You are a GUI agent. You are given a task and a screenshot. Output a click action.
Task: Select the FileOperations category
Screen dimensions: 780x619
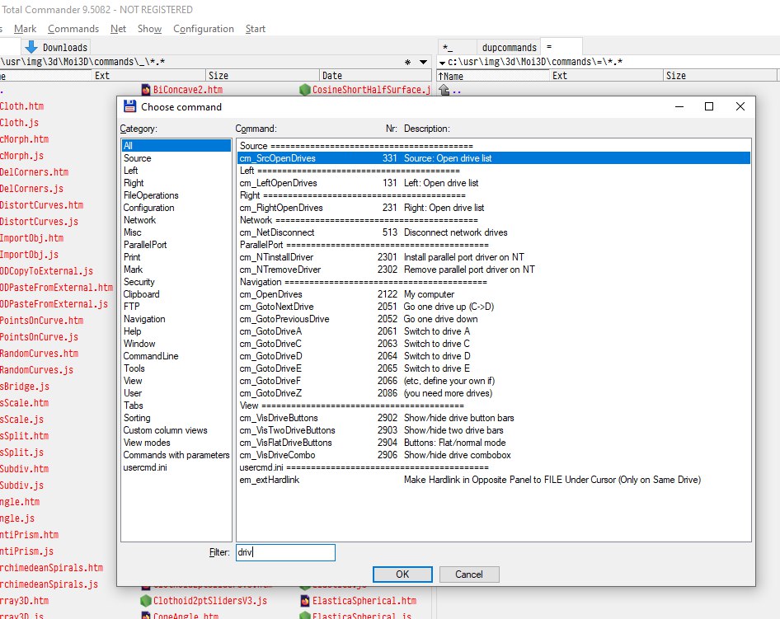tap(176, 195)
